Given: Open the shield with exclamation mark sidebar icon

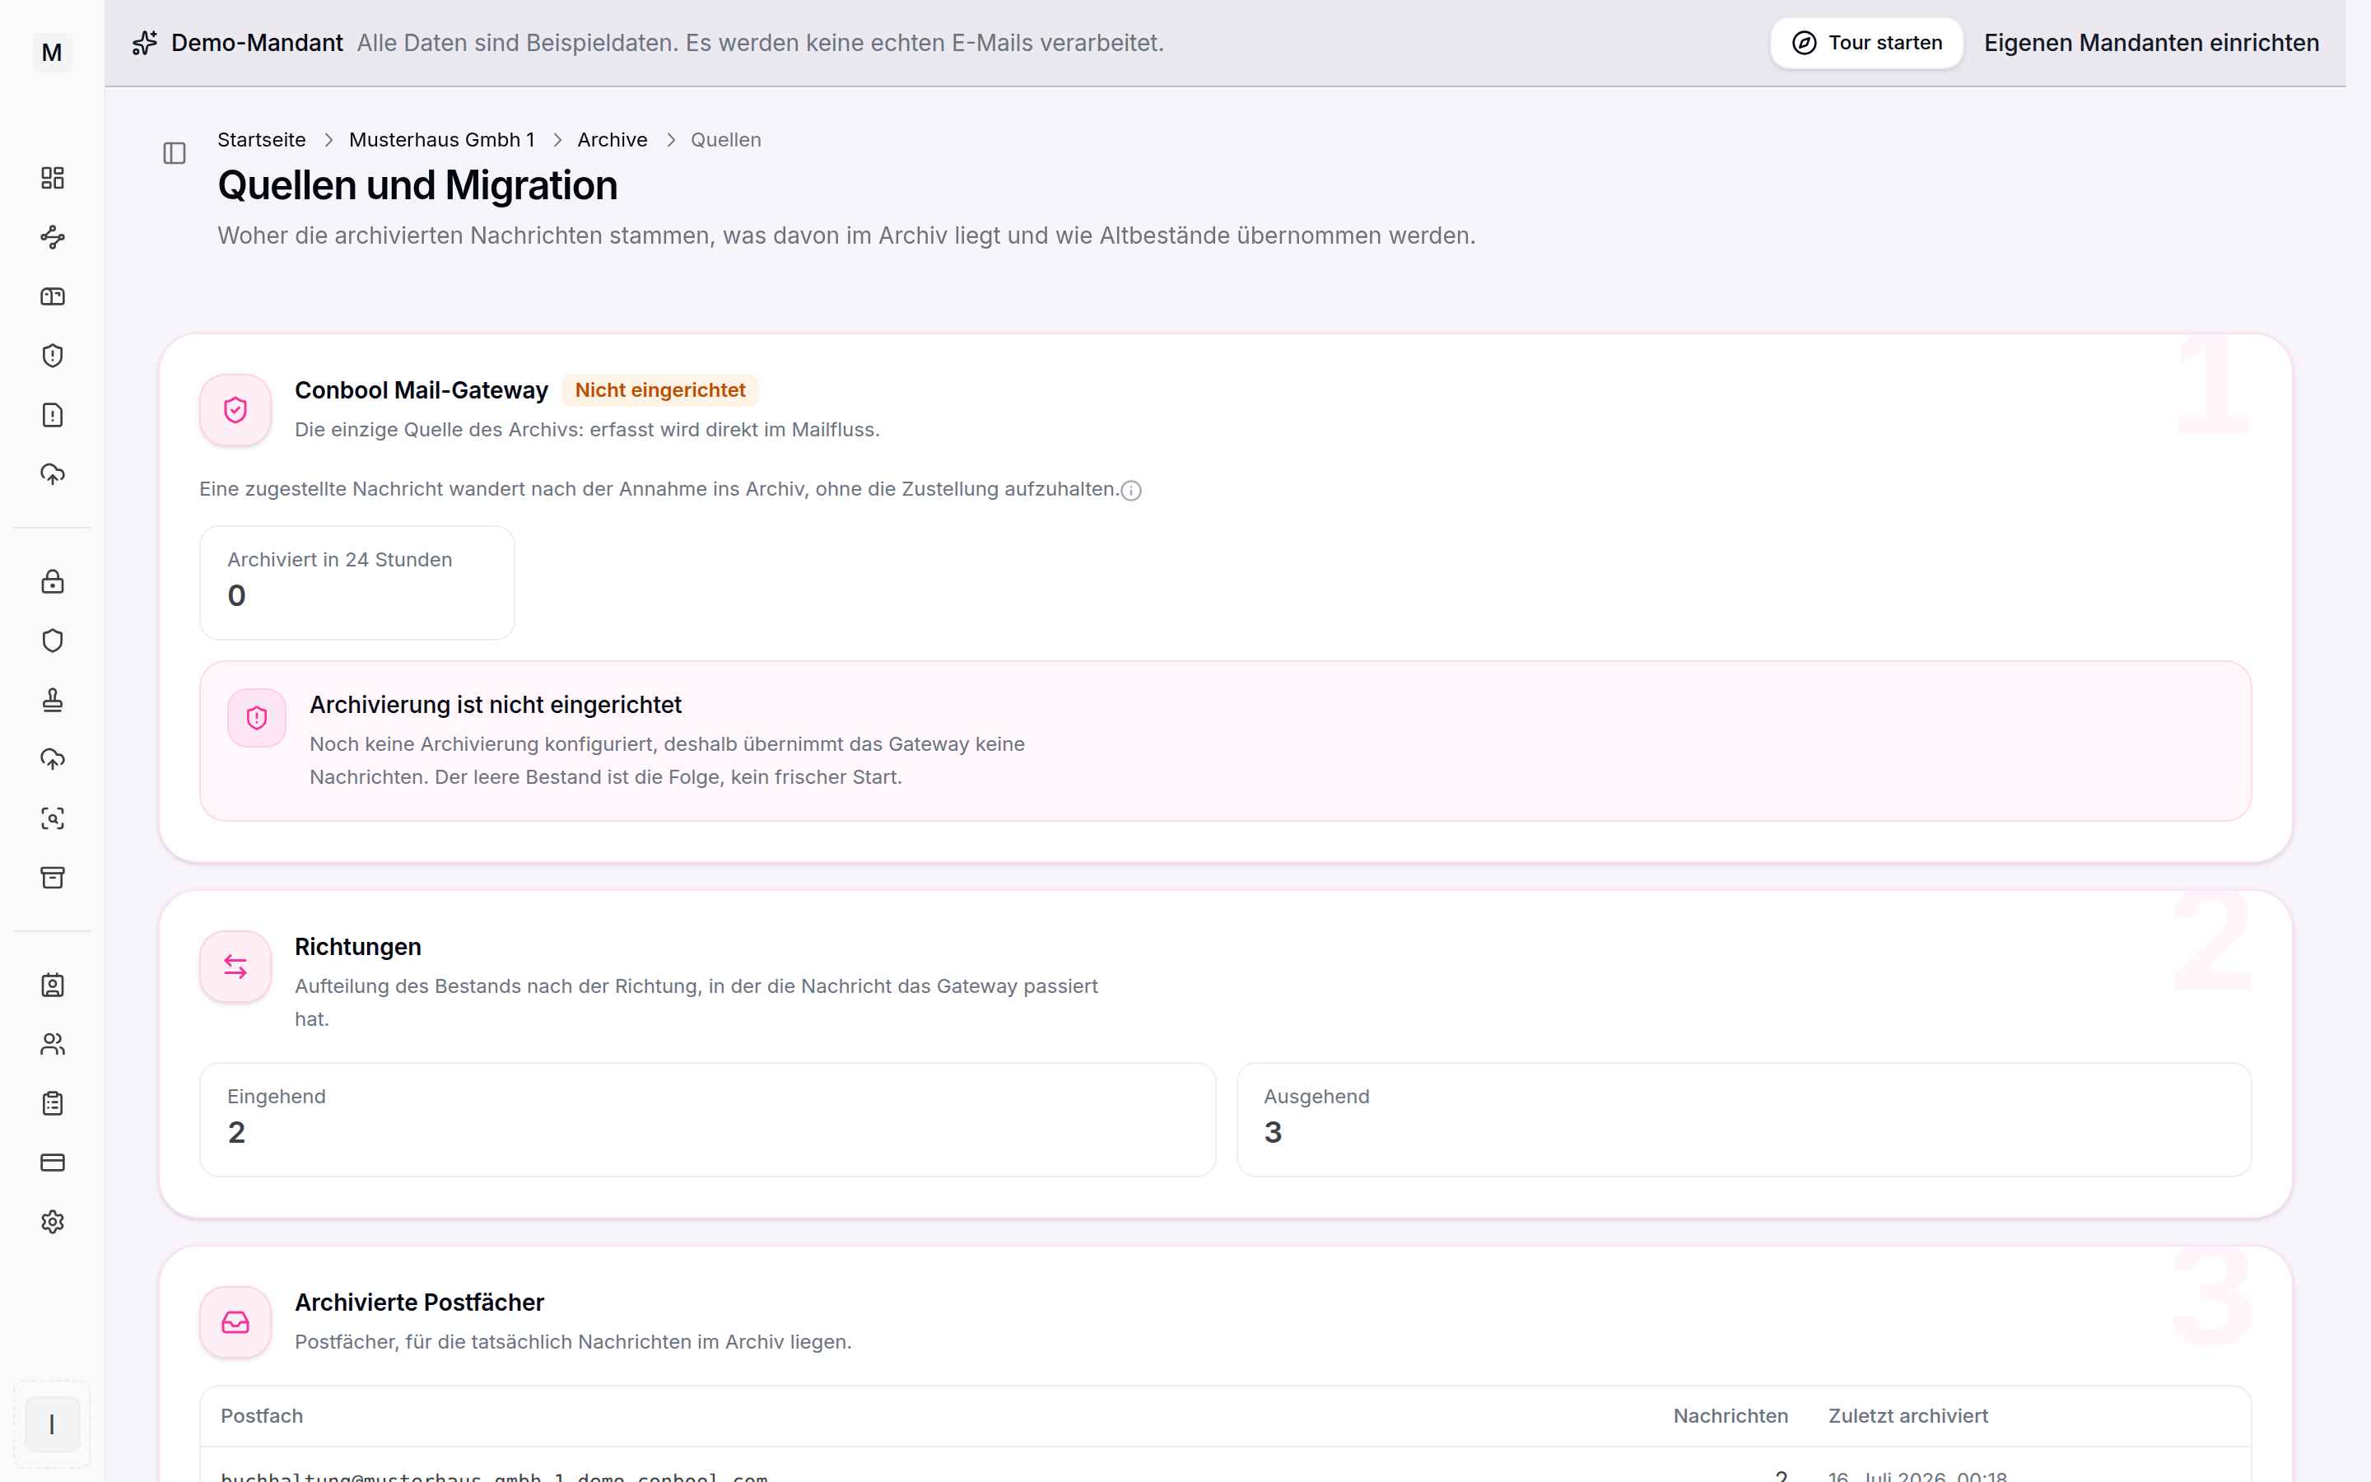Looking at the screenshot, I should (52, 356).
